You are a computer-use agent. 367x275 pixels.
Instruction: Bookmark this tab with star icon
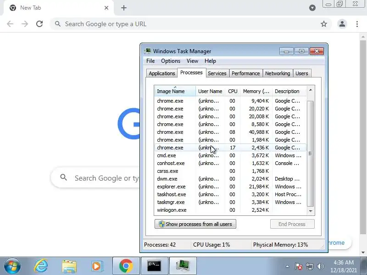(x=324, y=24)
